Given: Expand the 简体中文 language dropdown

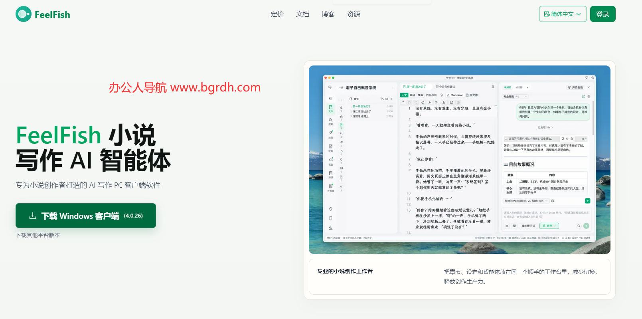Looking at the screenshot, I should (x=563, y=14).
